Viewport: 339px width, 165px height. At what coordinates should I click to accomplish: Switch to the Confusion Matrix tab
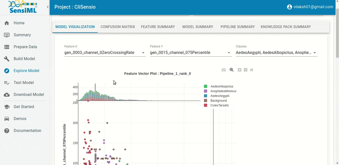(118, 27)
